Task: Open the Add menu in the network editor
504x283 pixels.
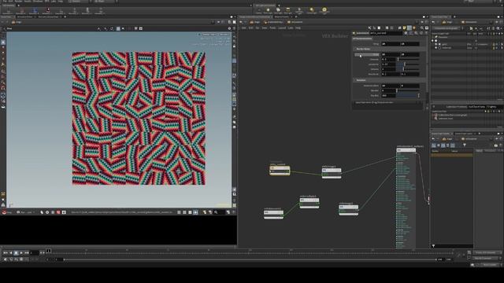Action: tap(244, 28)
